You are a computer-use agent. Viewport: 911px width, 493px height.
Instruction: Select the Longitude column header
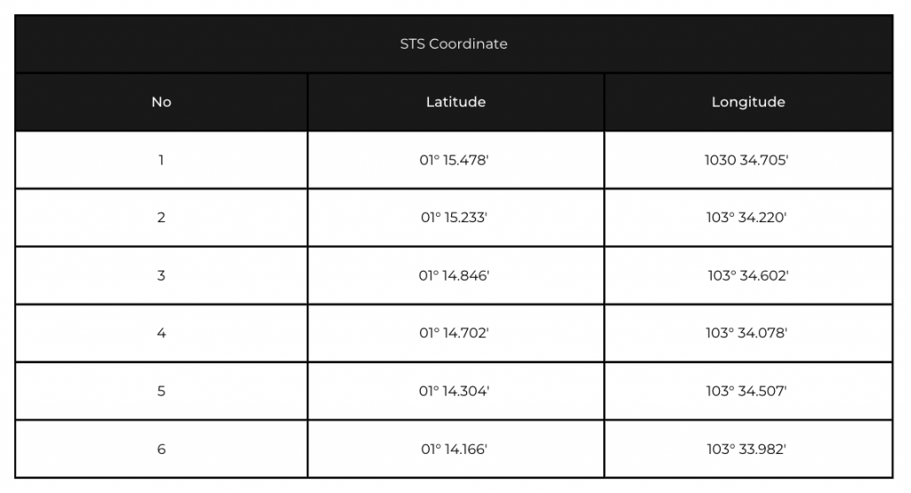coord(748,102)
